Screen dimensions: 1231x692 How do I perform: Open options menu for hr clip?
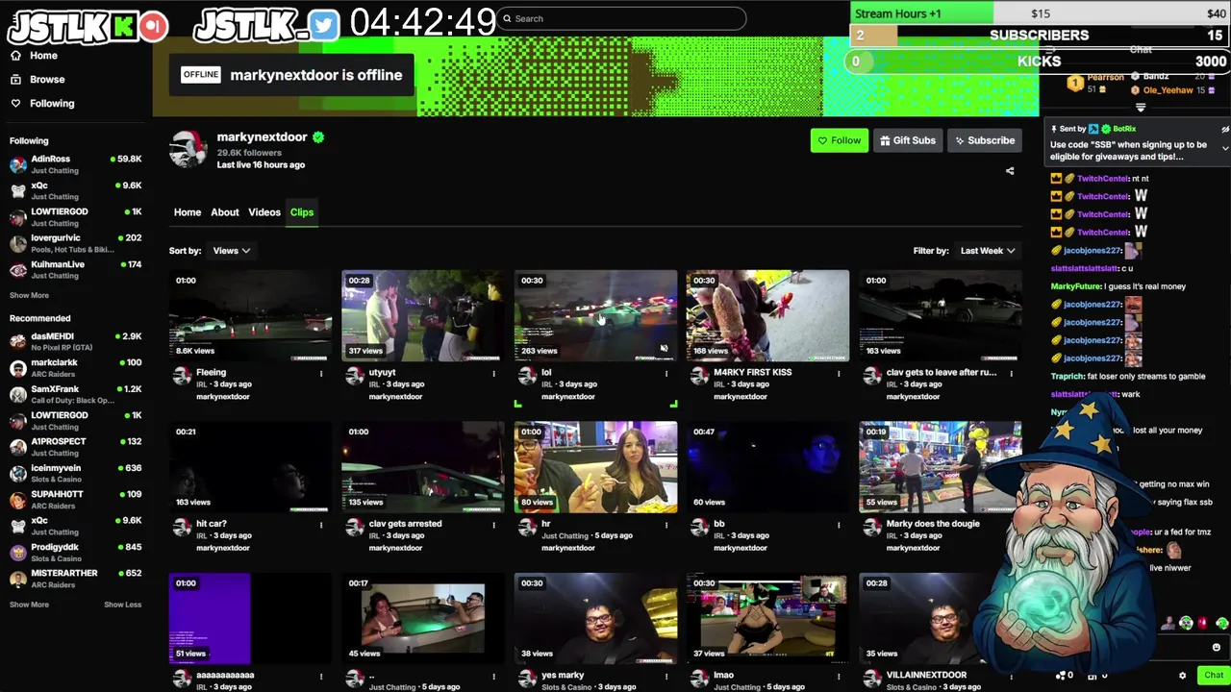(x=666, y=525)
